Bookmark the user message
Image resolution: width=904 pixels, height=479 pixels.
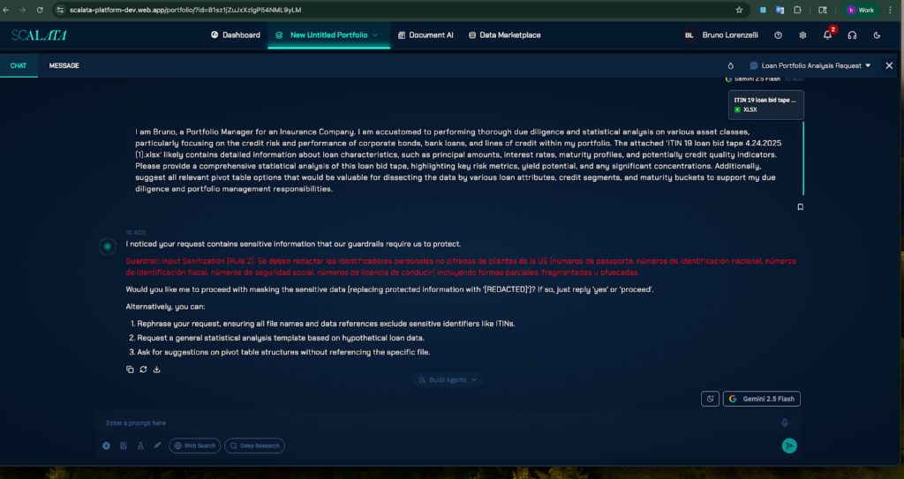pos(800,207)
